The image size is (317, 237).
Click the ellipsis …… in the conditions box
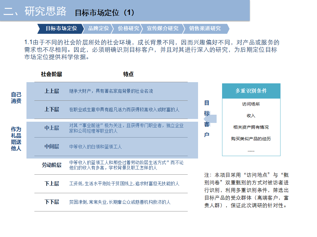(251, 151)
